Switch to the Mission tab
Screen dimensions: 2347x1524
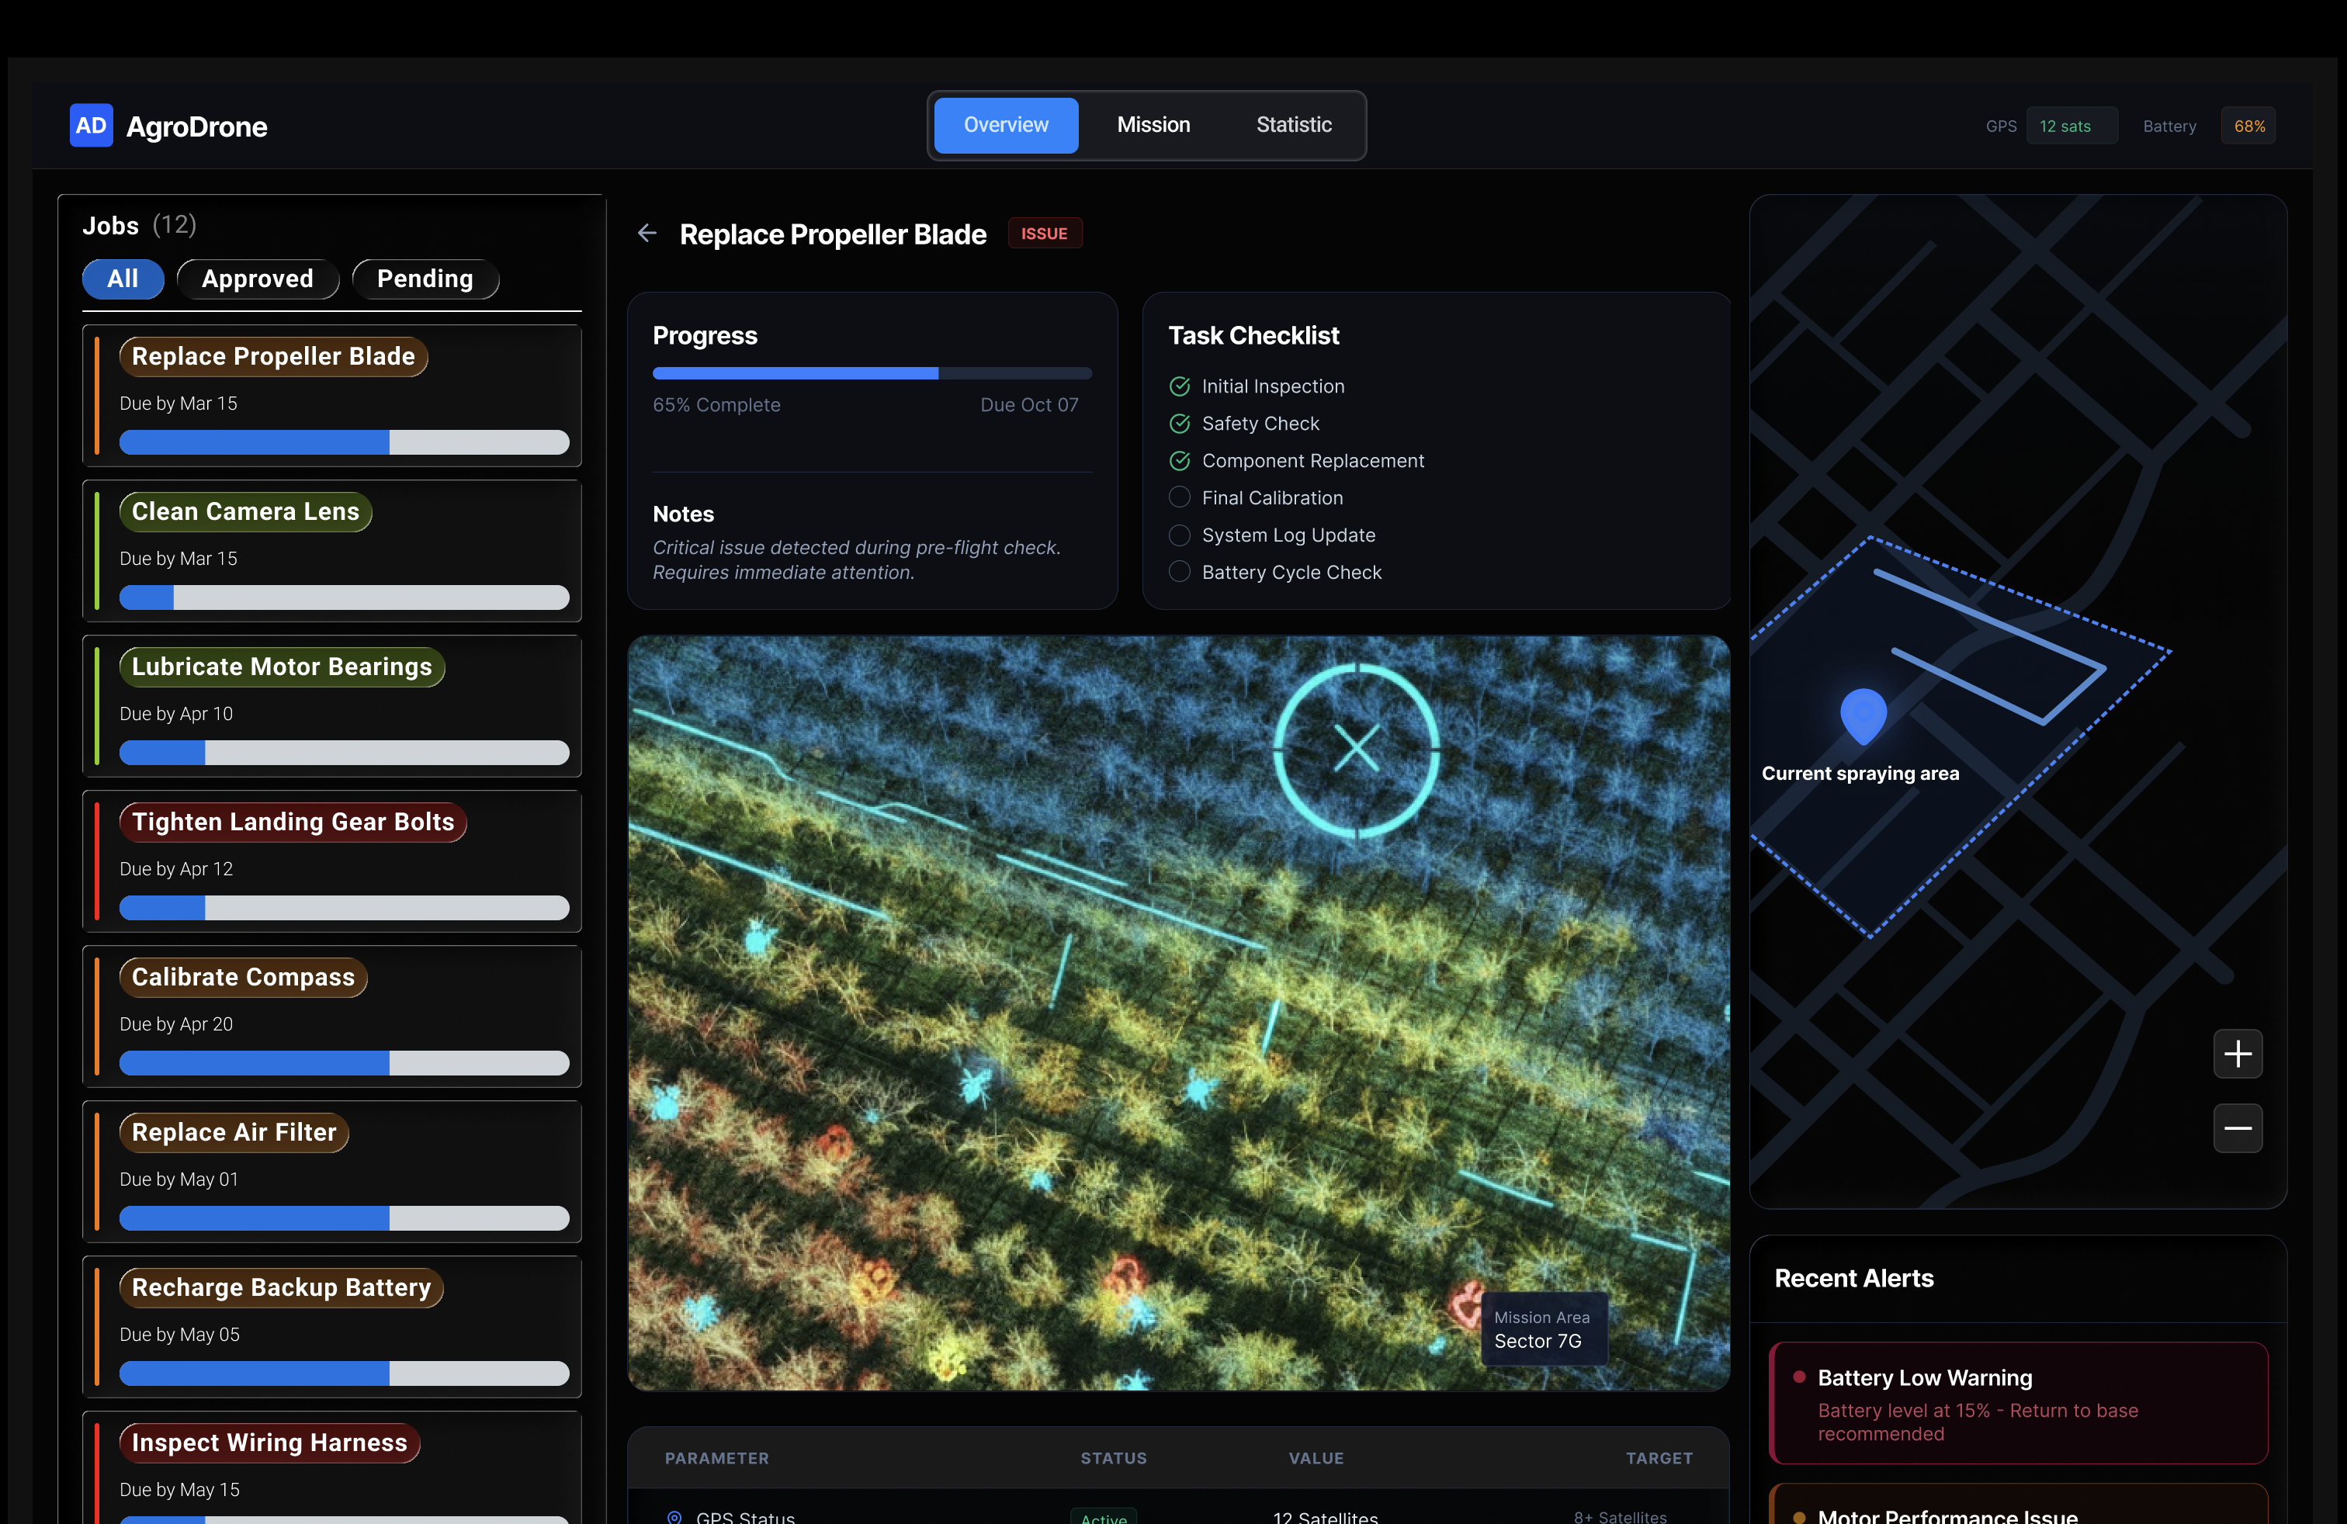1153,125
